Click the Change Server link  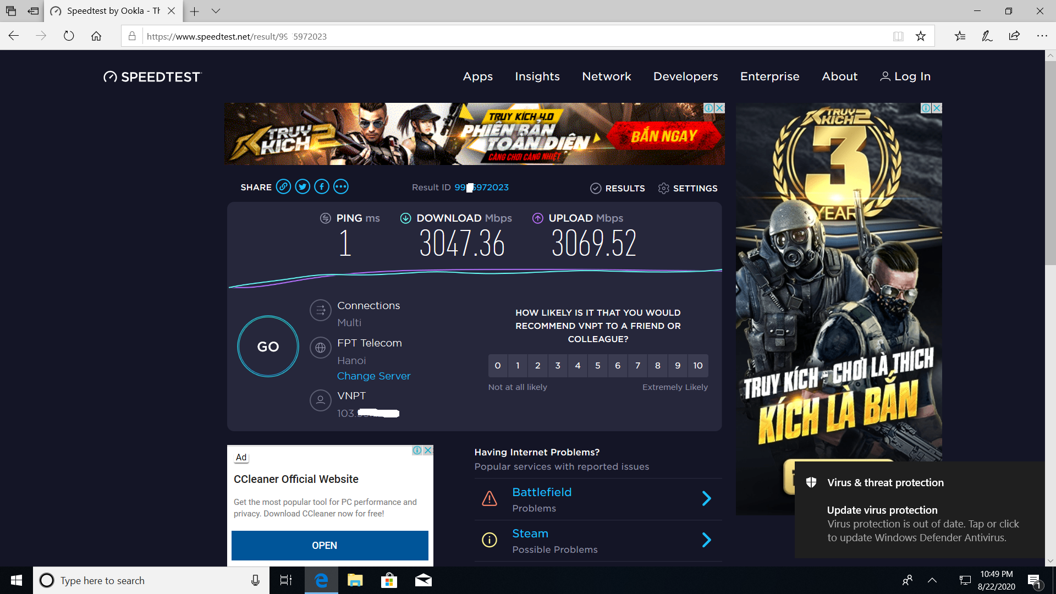pos(374,376)
